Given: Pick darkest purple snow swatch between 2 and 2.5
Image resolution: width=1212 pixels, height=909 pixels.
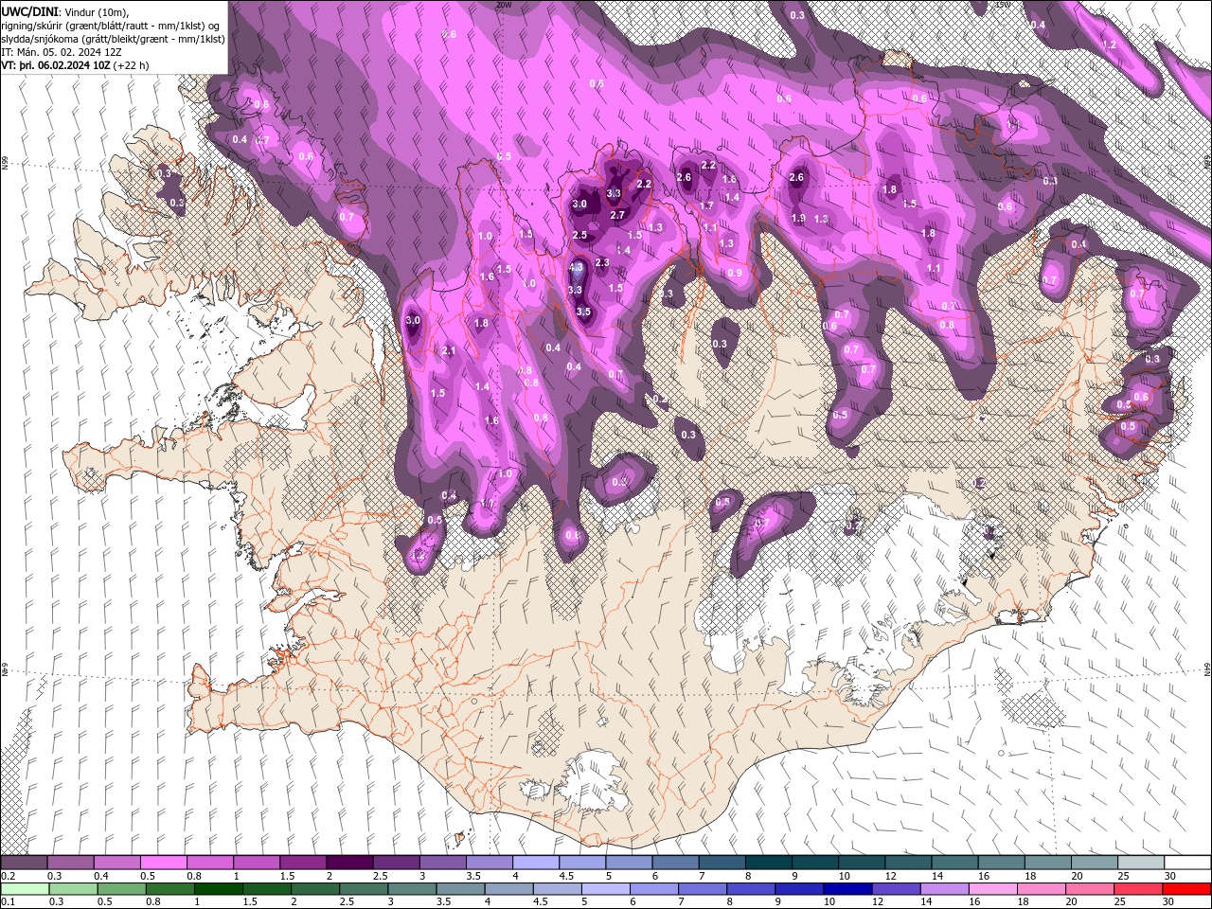Looking at the screenshot, I should 348,863.
